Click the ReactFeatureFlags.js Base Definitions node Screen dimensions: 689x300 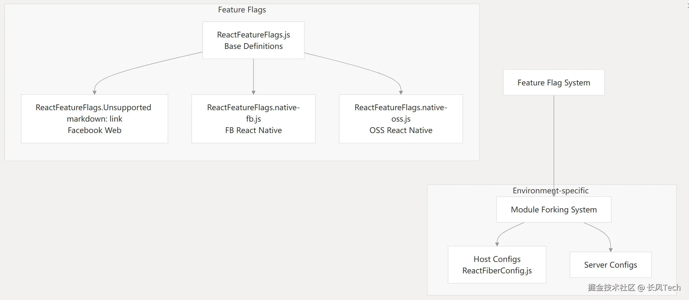coord(253,40)
